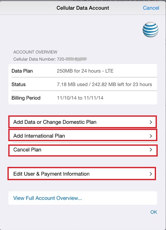Tap chevron beside Edit User & Payment Information
The height and width of the screenshot is (230, 166).
click(x=151, y=174)
